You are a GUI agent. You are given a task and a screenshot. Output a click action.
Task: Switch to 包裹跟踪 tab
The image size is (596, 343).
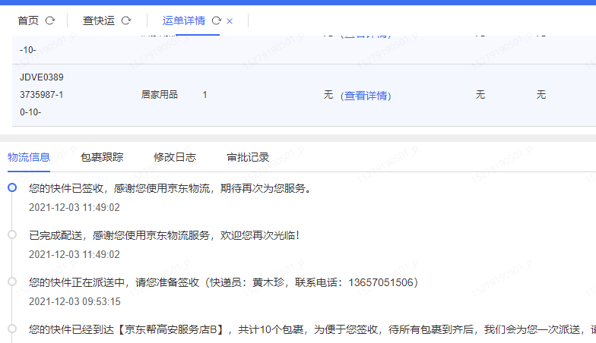[x=102, y=157]
